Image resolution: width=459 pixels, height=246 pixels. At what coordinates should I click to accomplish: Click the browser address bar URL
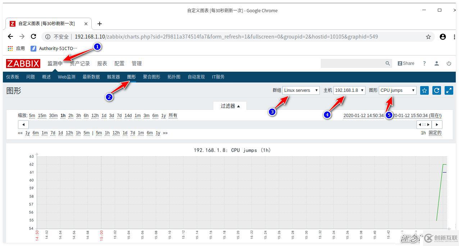[x=226, y=37]
